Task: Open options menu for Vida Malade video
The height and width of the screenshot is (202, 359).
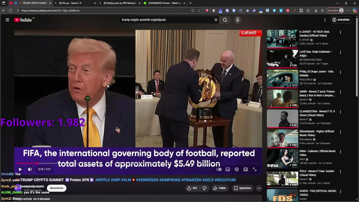Action: [x=340, y=72]
